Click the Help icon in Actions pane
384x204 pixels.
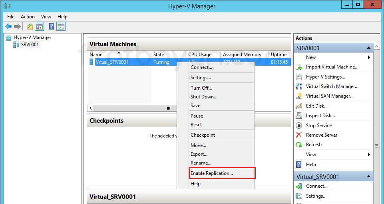click(x=299, y=165)
